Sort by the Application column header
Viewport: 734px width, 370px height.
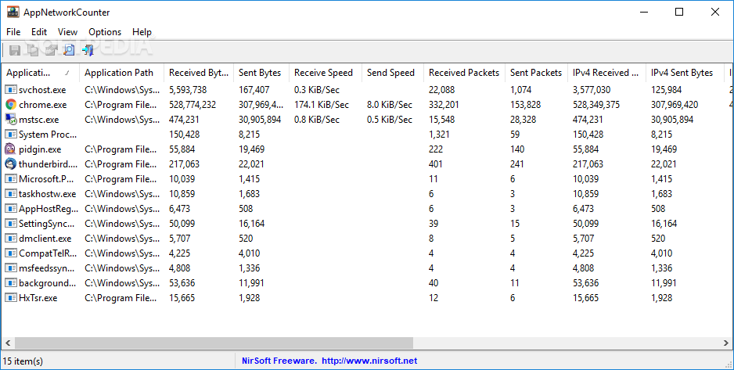[41, 73]
